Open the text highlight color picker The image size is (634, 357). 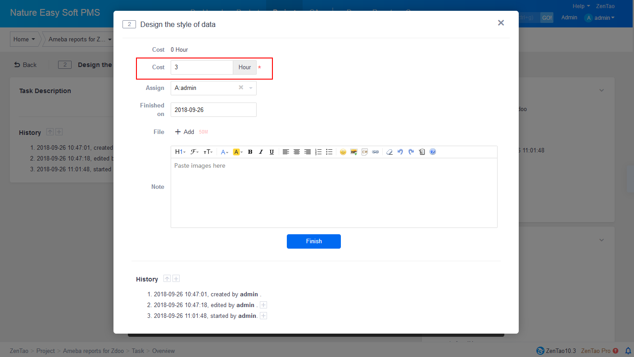[x=238, y=152]
